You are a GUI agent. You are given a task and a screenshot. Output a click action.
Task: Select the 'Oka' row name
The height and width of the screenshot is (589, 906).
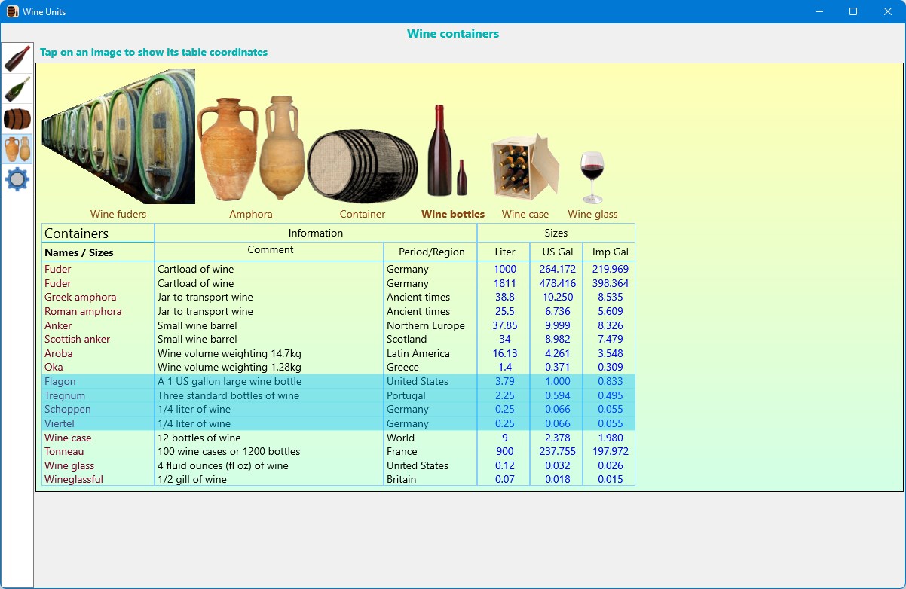54,367
